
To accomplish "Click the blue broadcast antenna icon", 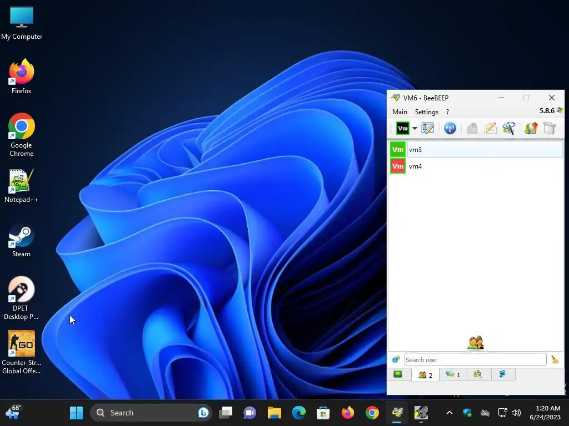I will point(450,128).
